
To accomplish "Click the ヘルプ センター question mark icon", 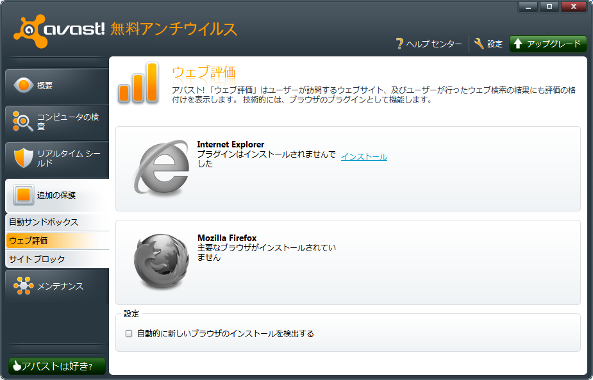I will tap(399, 44).
